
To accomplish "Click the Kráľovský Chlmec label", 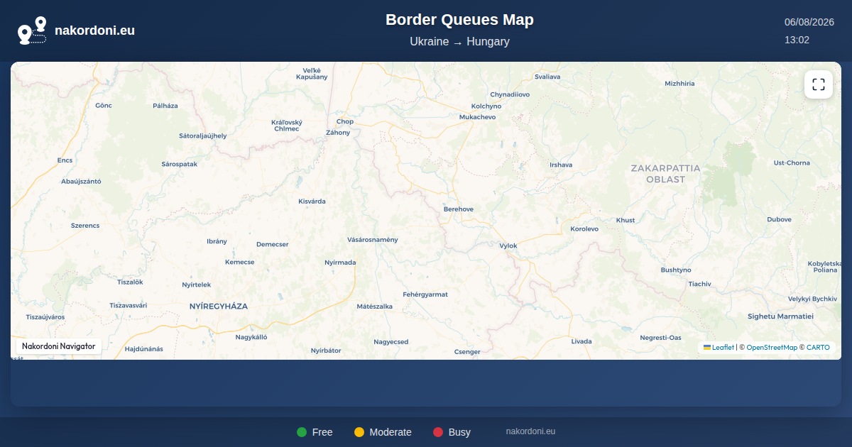I will pos(287,125).
